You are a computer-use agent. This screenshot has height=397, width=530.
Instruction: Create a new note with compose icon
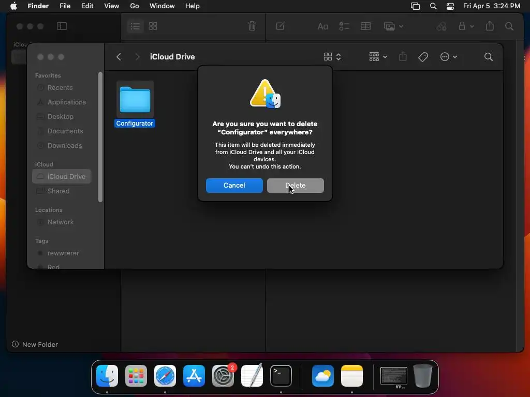(x=280, y=26)
